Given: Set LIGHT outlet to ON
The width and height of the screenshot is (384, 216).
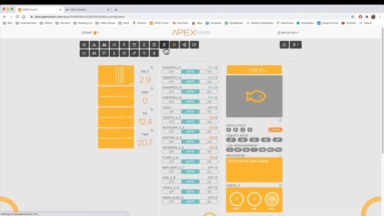Looking at the screenshot, I should 209,112.
